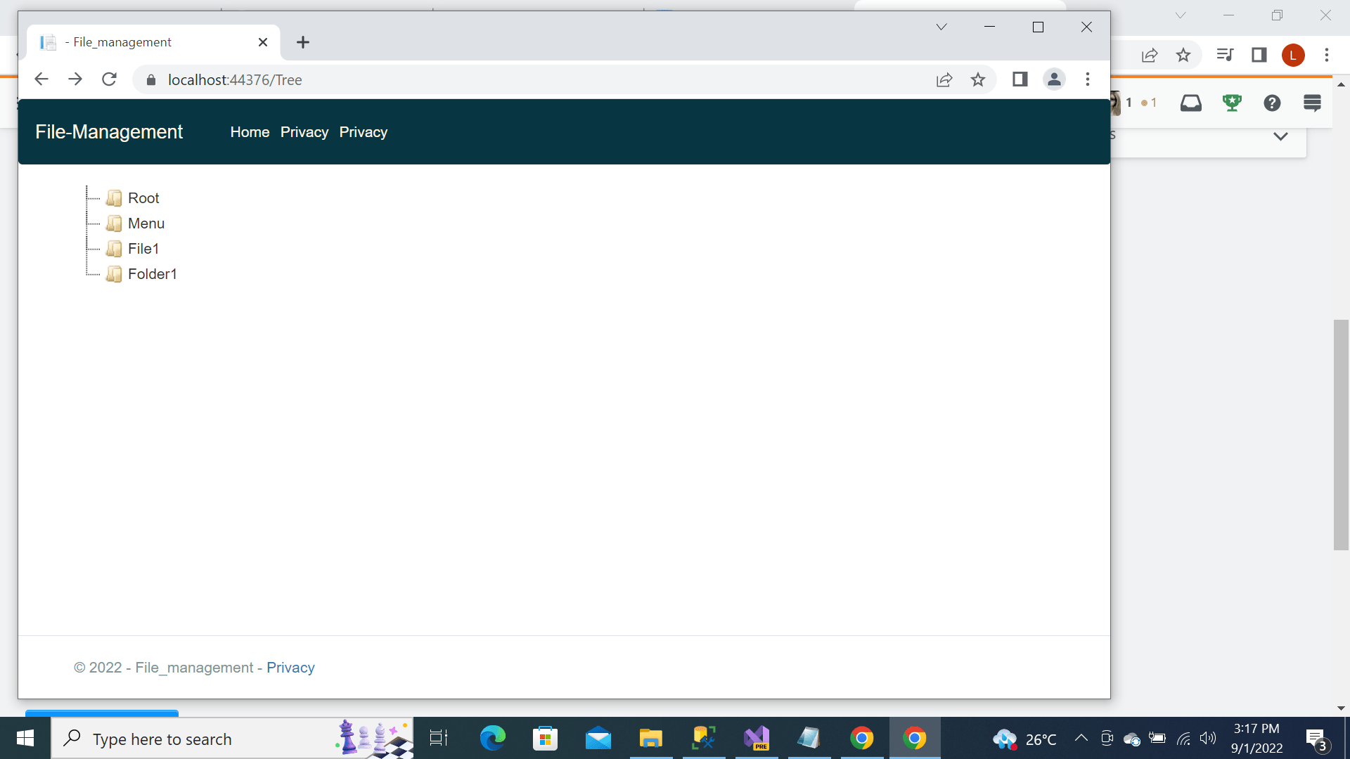Open the tab search dropdown chevron
This screenshot has height=759, width=1350.
[x=941, y=27]
